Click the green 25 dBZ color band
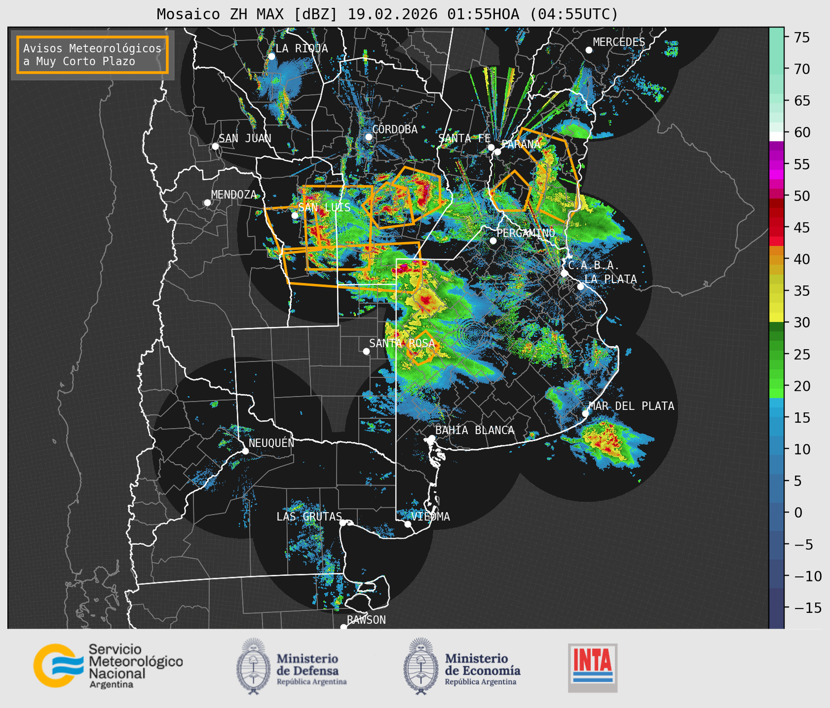 coord(776,355)
